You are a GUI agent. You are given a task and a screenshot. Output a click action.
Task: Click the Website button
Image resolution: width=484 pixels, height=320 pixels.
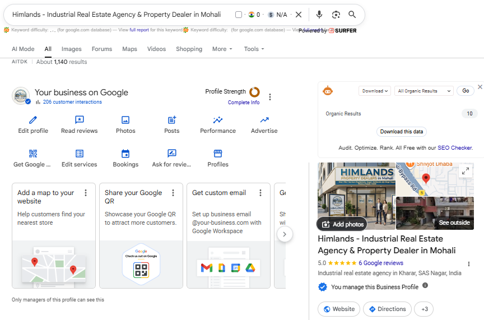[x=339, y=309]
